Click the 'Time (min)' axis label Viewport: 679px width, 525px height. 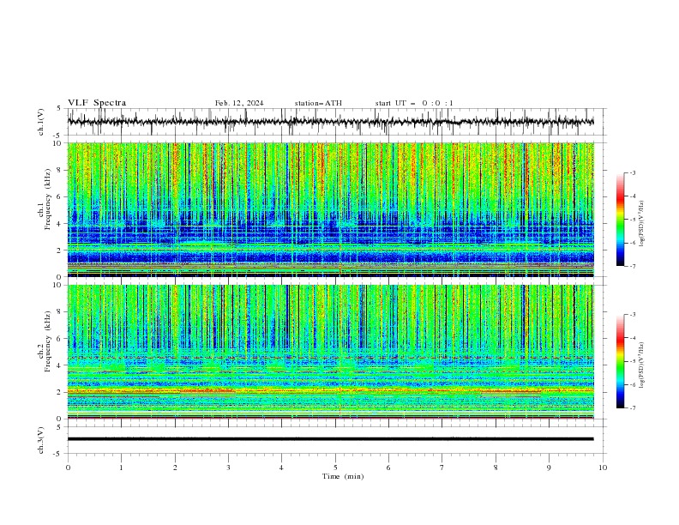[x=343, y=476]
